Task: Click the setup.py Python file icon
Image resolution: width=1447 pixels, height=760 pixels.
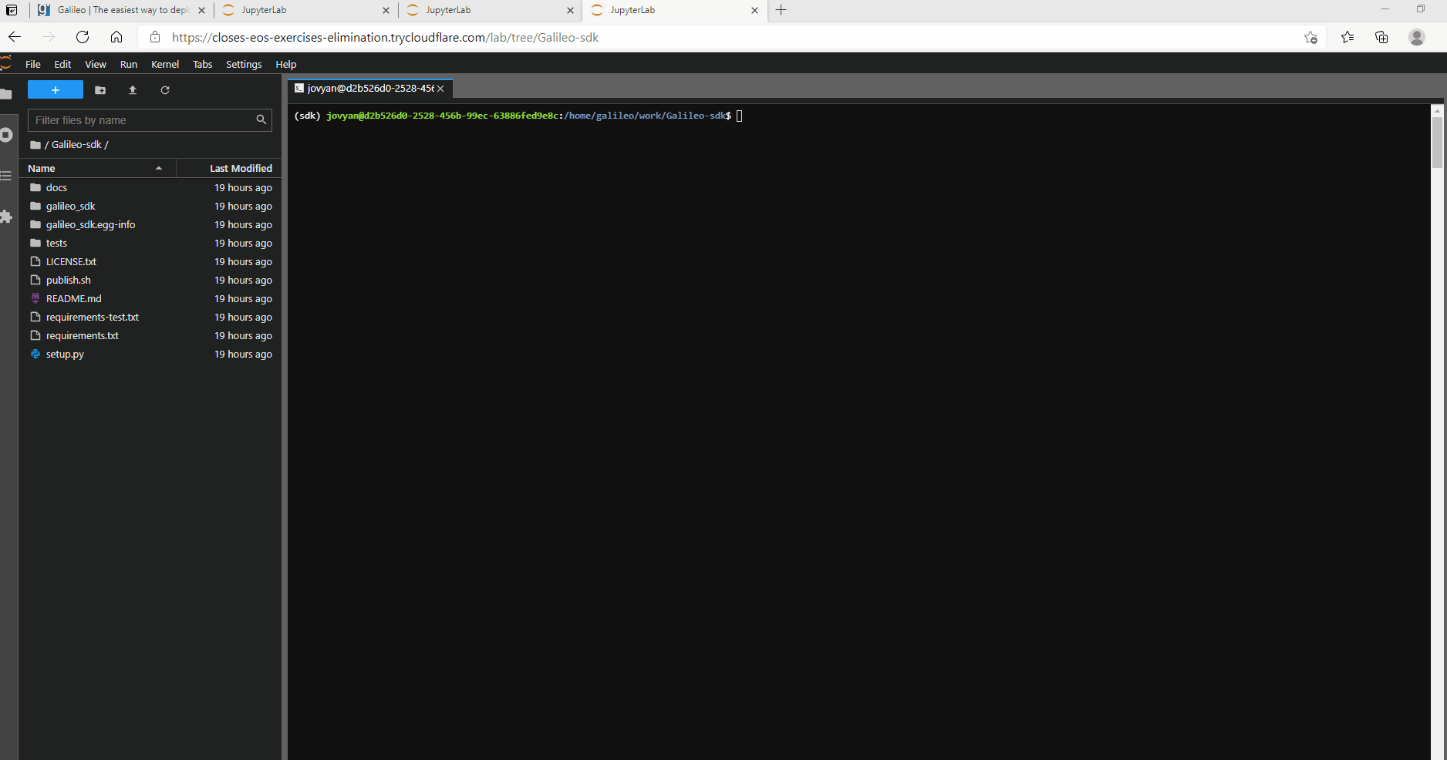Action: [x=35, y=355]
